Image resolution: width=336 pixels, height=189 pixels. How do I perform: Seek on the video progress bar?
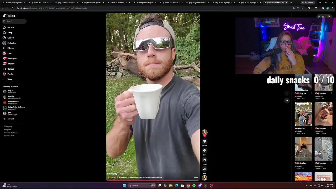153,180
